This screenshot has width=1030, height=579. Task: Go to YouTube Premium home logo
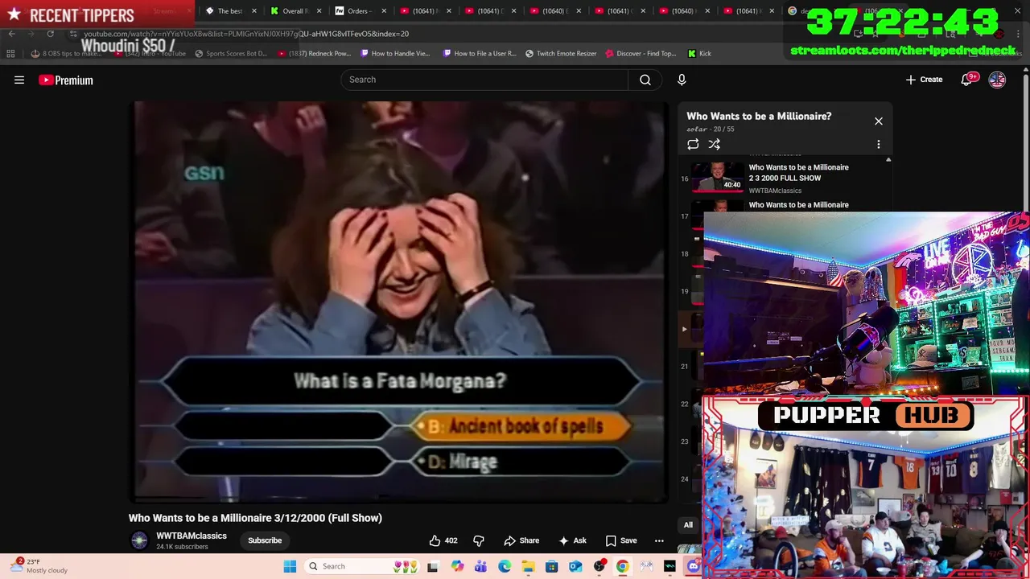[66, 80]
